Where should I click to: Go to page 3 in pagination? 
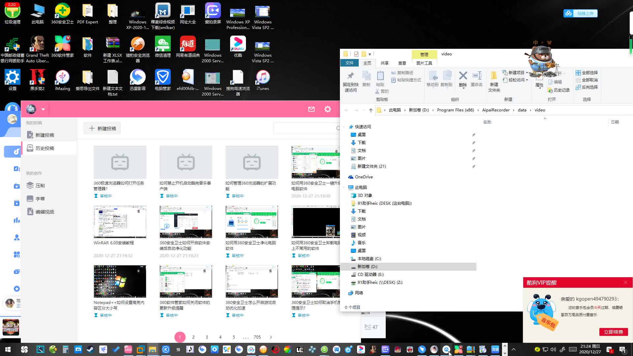(x=207, y=337)
